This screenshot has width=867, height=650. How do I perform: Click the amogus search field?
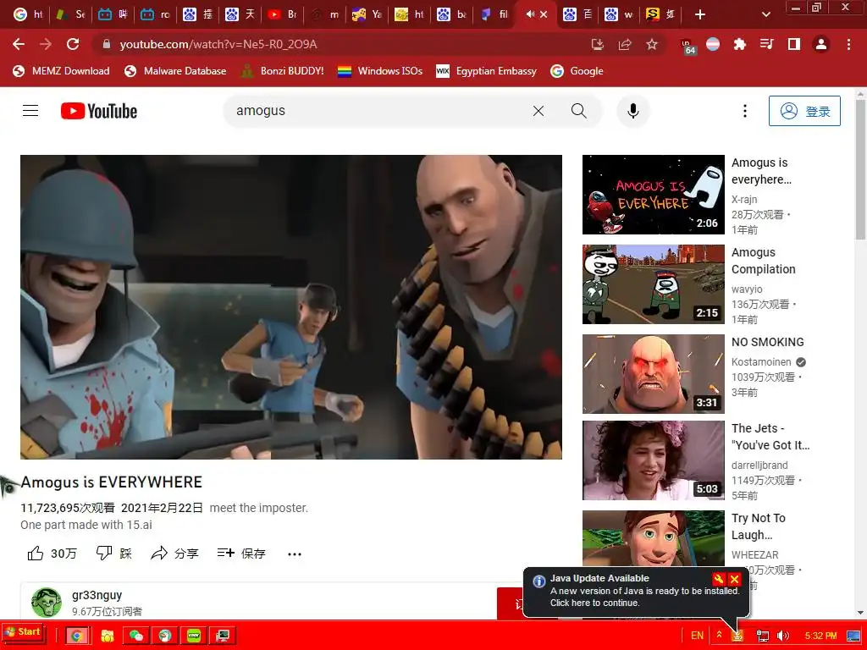click(376, 111)
